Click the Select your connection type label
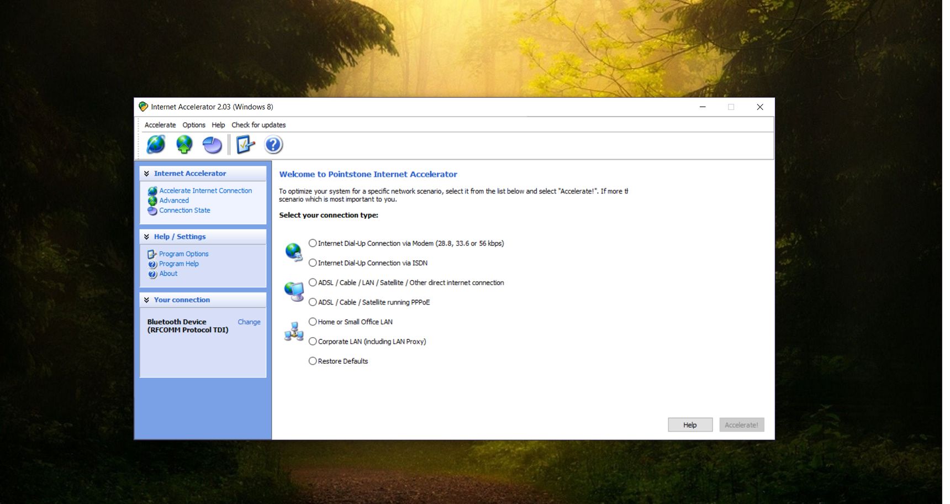 [x=329, y=216]
